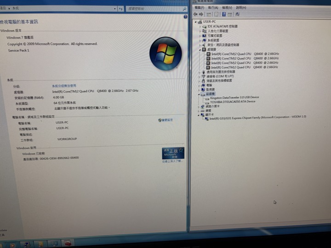Select TOSHIBA DT01ACA050 ATA Device
This screenshot has width=331, height=248.
(233, 101)
